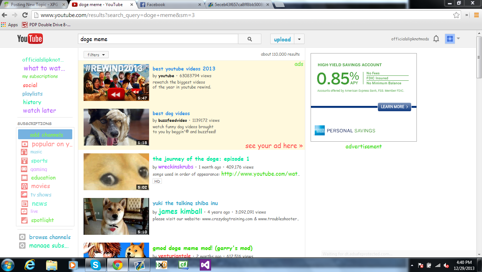This screenshot has height=272, width=482.
Task: Expand the filters dropdown
Action: (x=96, y=55)
